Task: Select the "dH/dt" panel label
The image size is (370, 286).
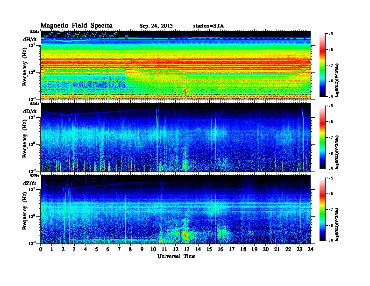Action: click(x=30, y=39)
